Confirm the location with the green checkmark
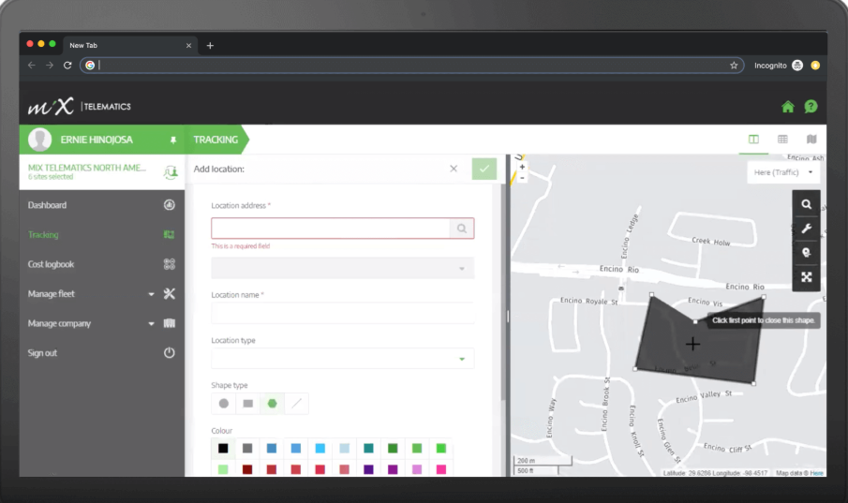 [x=484, y=169]
